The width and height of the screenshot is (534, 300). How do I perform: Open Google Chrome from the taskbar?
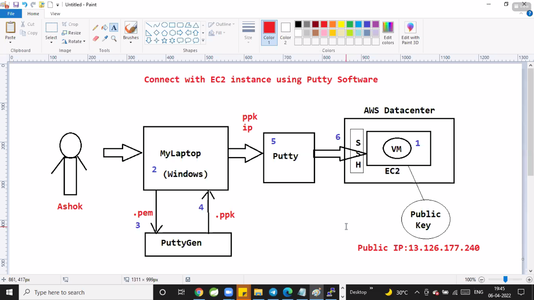(199, 292)
